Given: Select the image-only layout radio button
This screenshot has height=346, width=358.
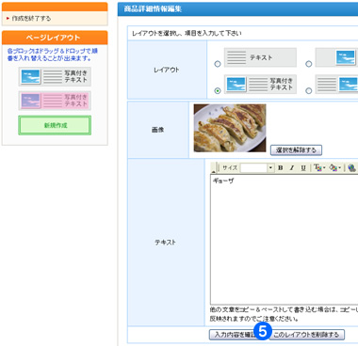Looking at the screenshot, I should [x=309, y=64].
